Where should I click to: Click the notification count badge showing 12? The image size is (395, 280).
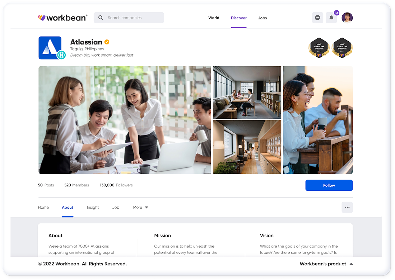coord(336,13)
